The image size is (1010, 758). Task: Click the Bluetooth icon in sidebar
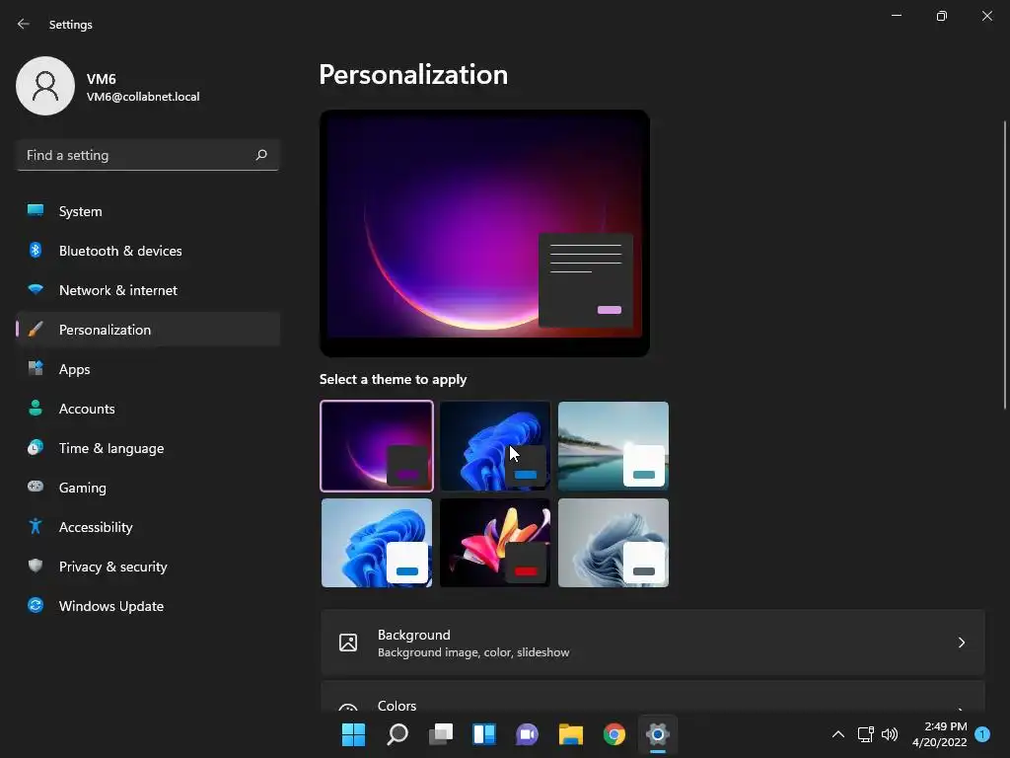[36, 250]
